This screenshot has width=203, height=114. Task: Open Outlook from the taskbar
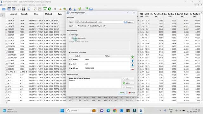tap(121, 111)
